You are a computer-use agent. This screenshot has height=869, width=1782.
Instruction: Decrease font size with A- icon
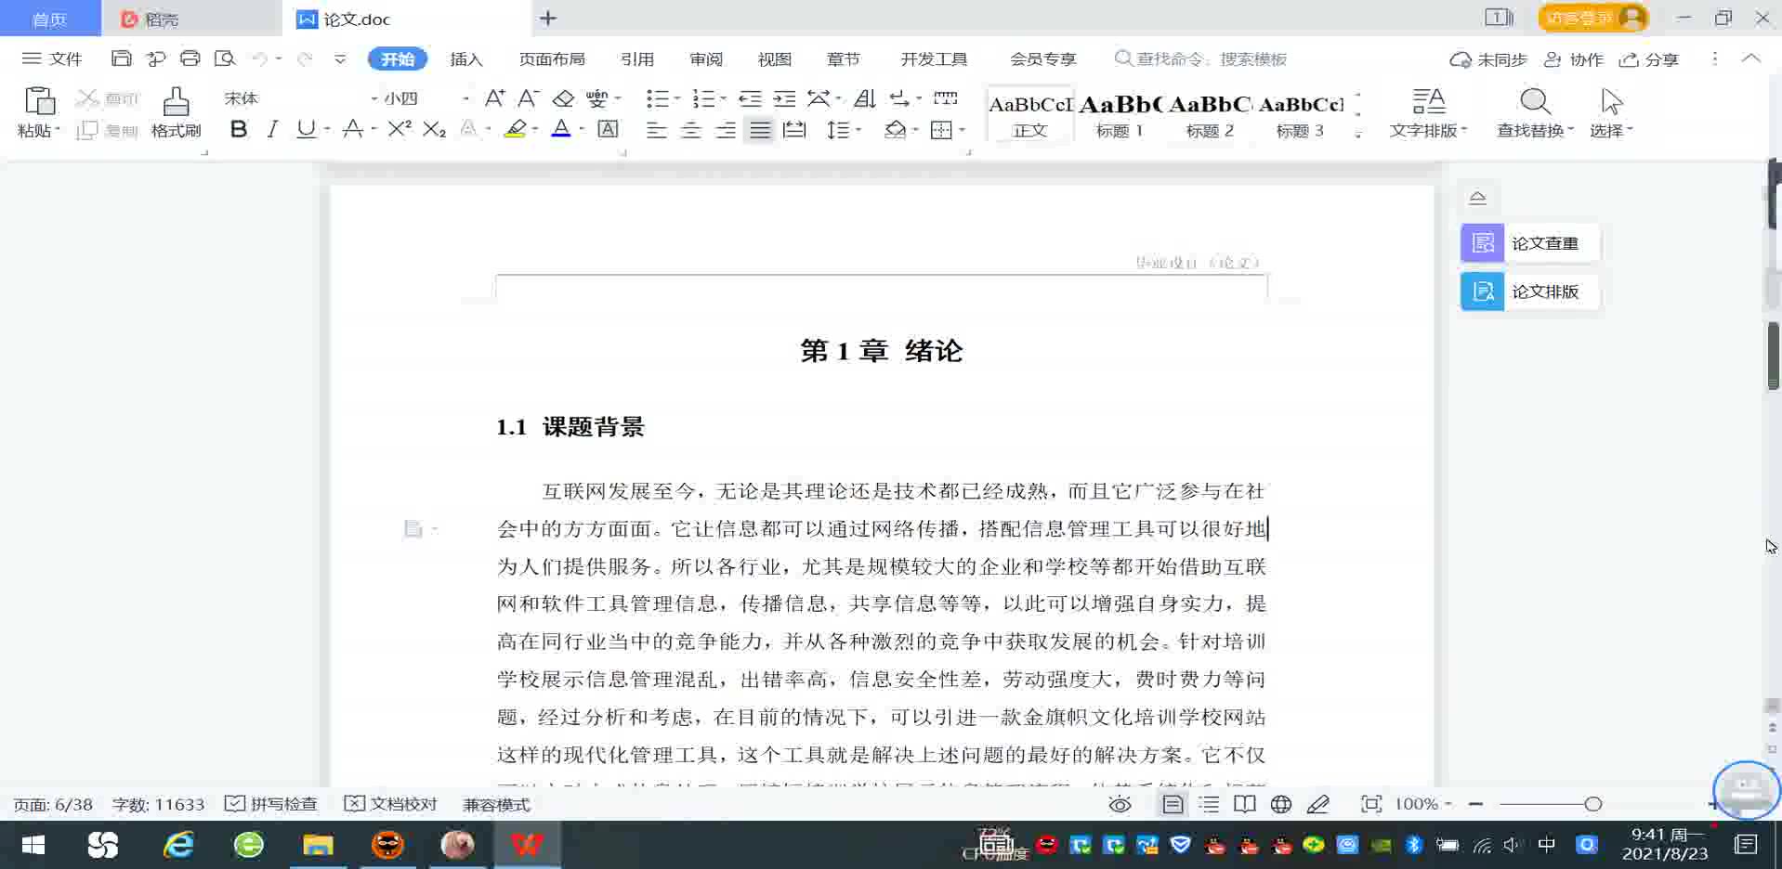pos(528,98)
